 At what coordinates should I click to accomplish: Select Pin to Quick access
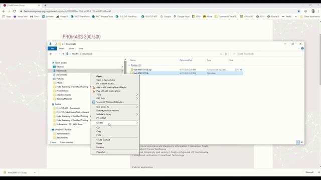tap(105, 83)
